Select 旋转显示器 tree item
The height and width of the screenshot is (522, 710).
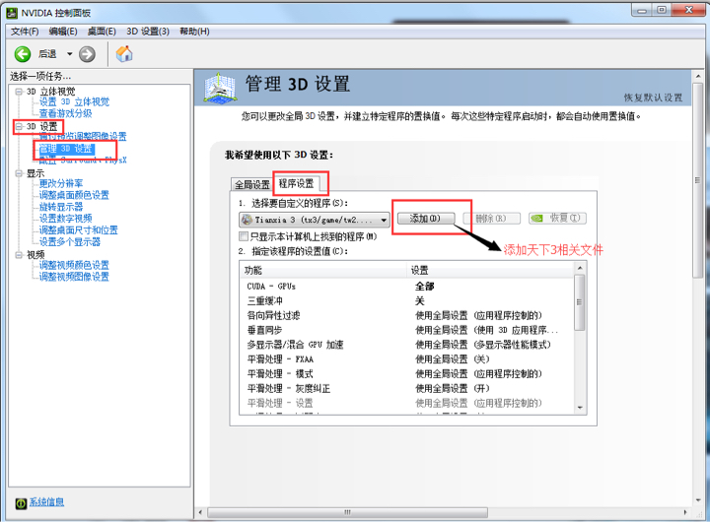61,207
